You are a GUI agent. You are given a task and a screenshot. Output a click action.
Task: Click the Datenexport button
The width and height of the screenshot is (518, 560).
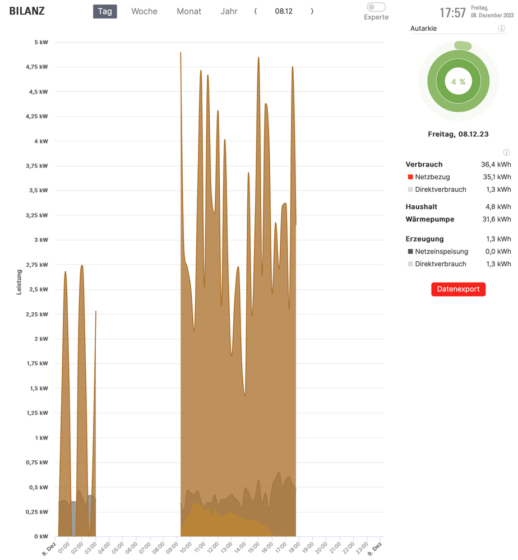tap(458, 289)
